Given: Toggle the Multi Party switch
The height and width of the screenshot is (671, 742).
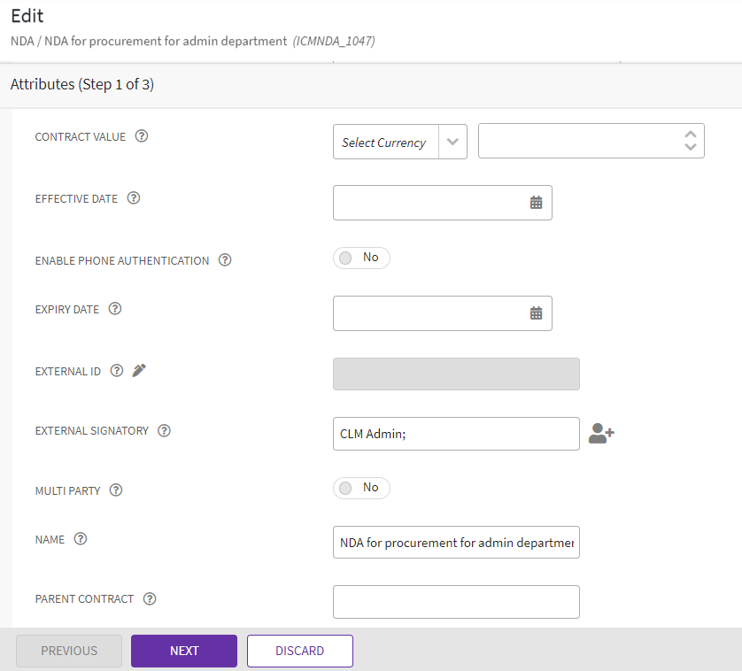Looking at the screenshot, I should [x=361, y=488].
